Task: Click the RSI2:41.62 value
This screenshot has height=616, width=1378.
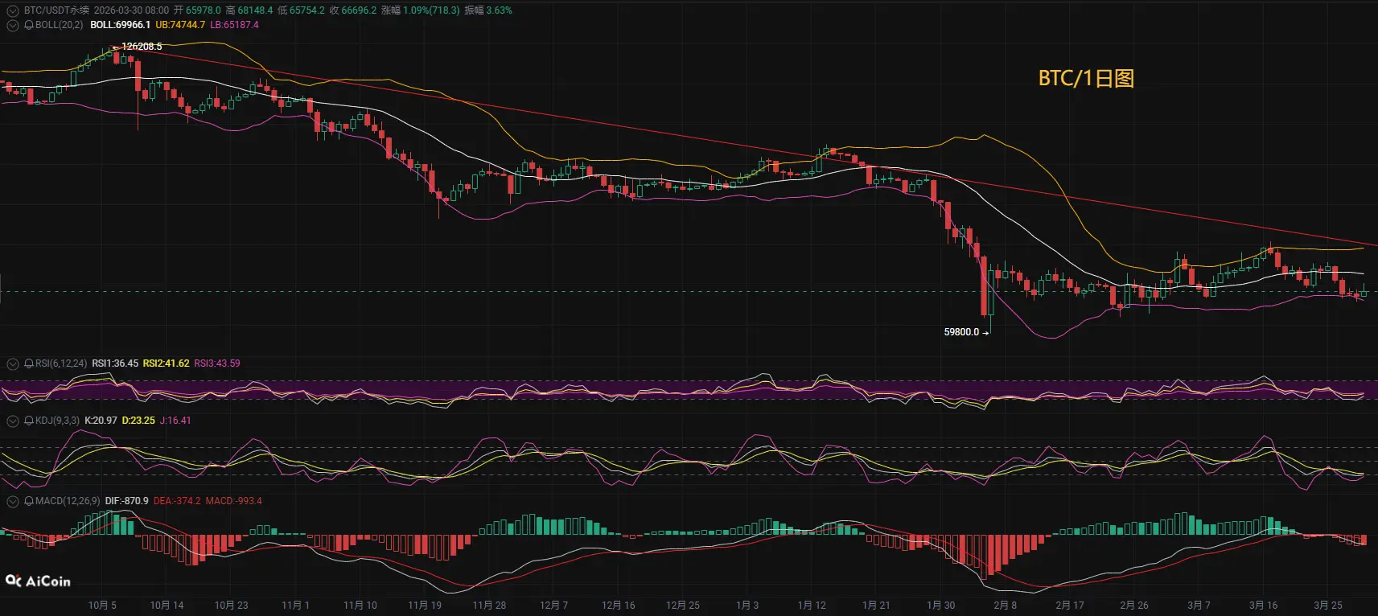Action: pos(167,363)
